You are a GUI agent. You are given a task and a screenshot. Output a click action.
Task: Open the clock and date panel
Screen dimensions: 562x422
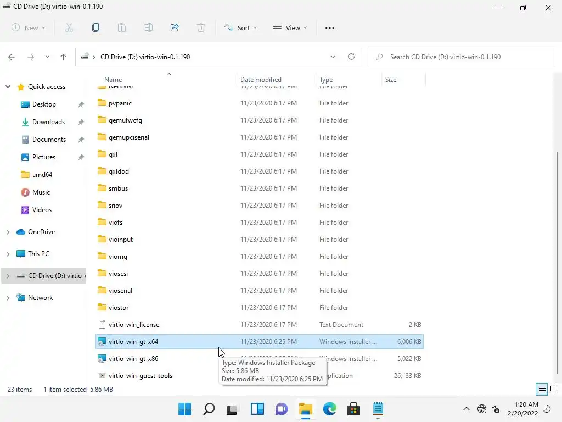pos(522,409)
